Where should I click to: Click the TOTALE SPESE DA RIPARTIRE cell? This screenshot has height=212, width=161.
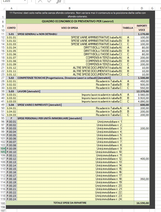tap(70, 203)
